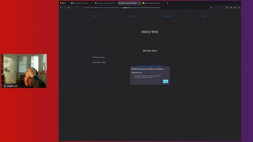Image resolution: width=253 pixels, height=142 pixels.
Task: Open the Games nav link
Action: click(130, 16)
